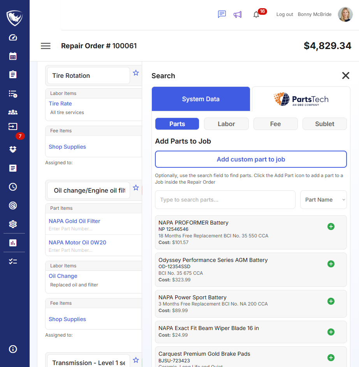Image resolution: width=359 pixels, height=367 pixels.
Task: Open the settings gear sidebar icon
Action: 13,224
